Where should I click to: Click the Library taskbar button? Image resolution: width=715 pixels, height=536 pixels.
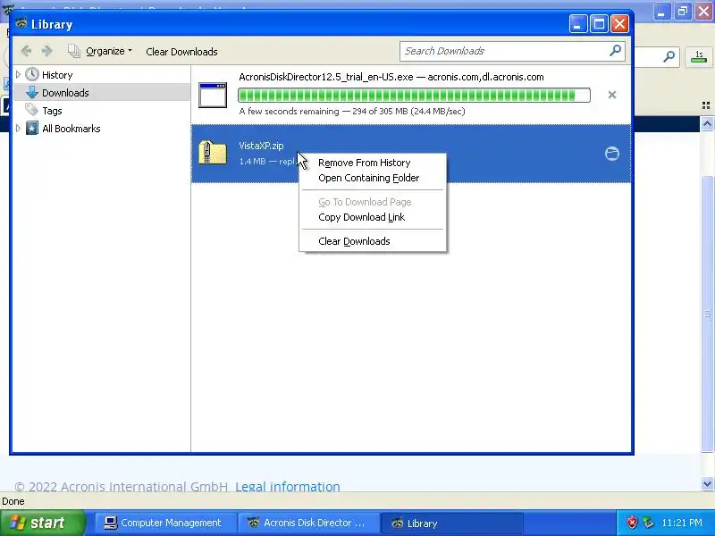[451, 523]
